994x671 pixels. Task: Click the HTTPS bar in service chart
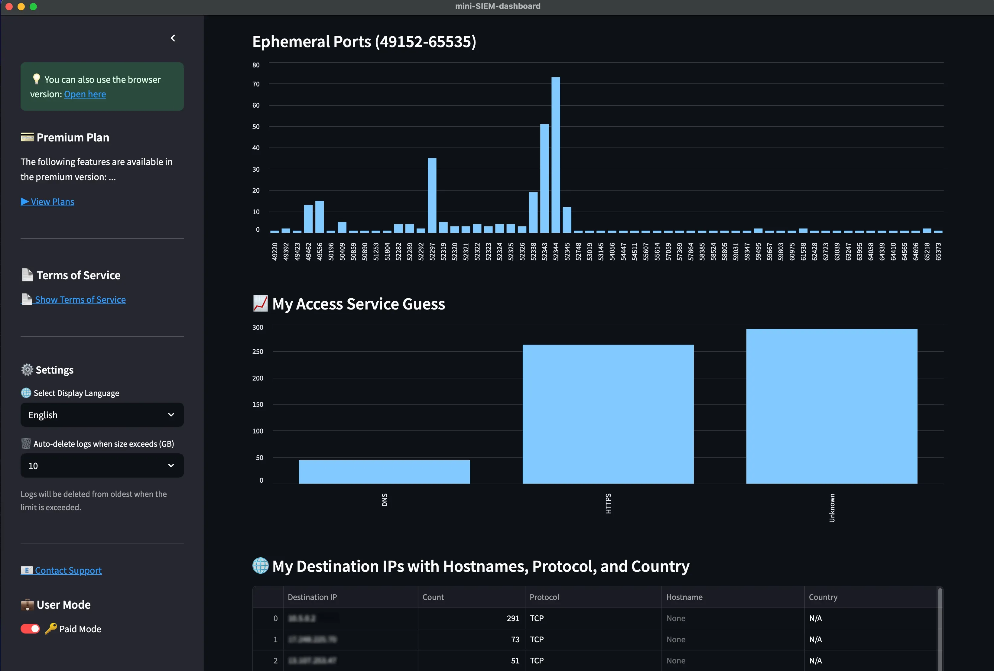[608, 413]
